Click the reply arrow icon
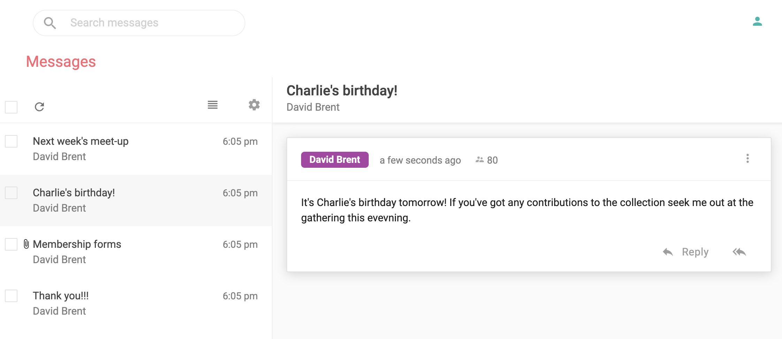 click(667, 252)
